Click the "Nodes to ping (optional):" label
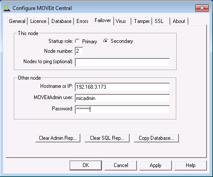This screenshot has height=177, width=213. (48, 61)
